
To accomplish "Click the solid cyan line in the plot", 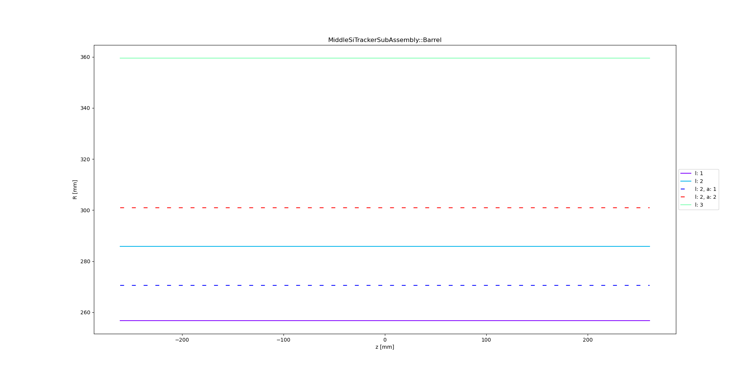I will click(x=385, y=246).
